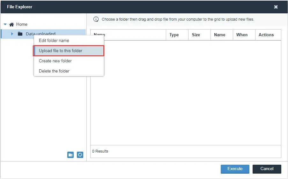The height and width of the screenshot is (179, 288).
Task: Select the Data-uploaded folder icon
Action: point(20,34)
